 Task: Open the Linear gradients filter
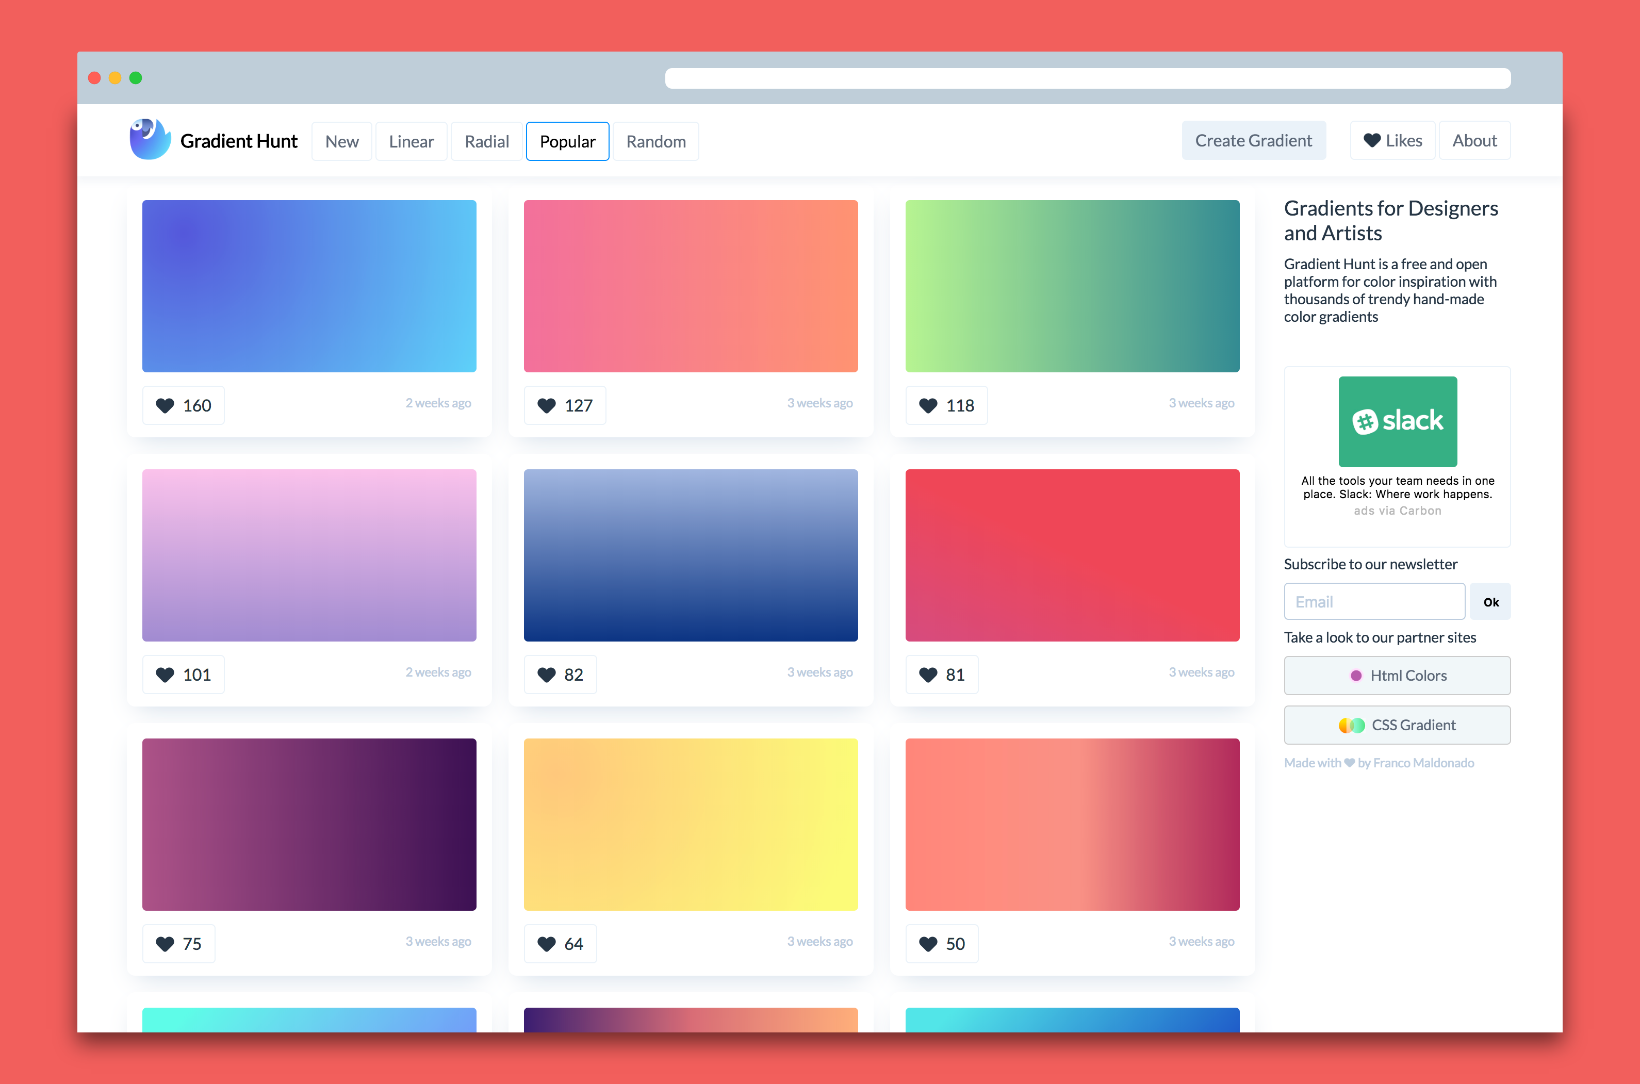tap(410, 141)
